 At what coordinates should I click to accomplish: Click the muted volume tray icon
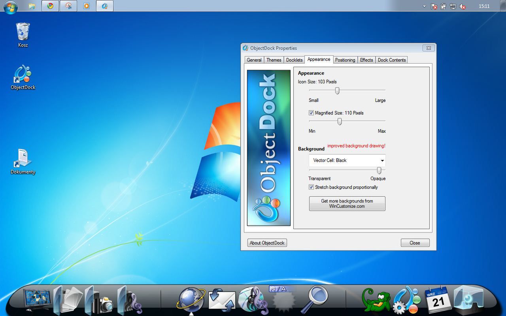point(462,6)
